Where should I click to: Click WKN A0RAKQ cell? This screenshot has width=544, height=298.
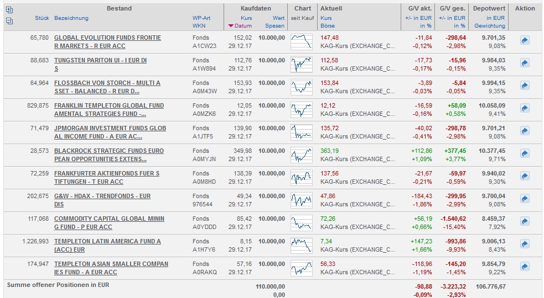(x=205, y=272)
